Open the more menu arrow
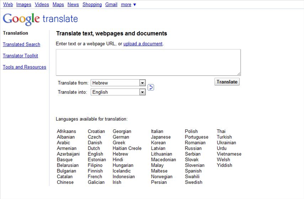The height and width of the screenshot is (199, 304). [x=135, y=5]
